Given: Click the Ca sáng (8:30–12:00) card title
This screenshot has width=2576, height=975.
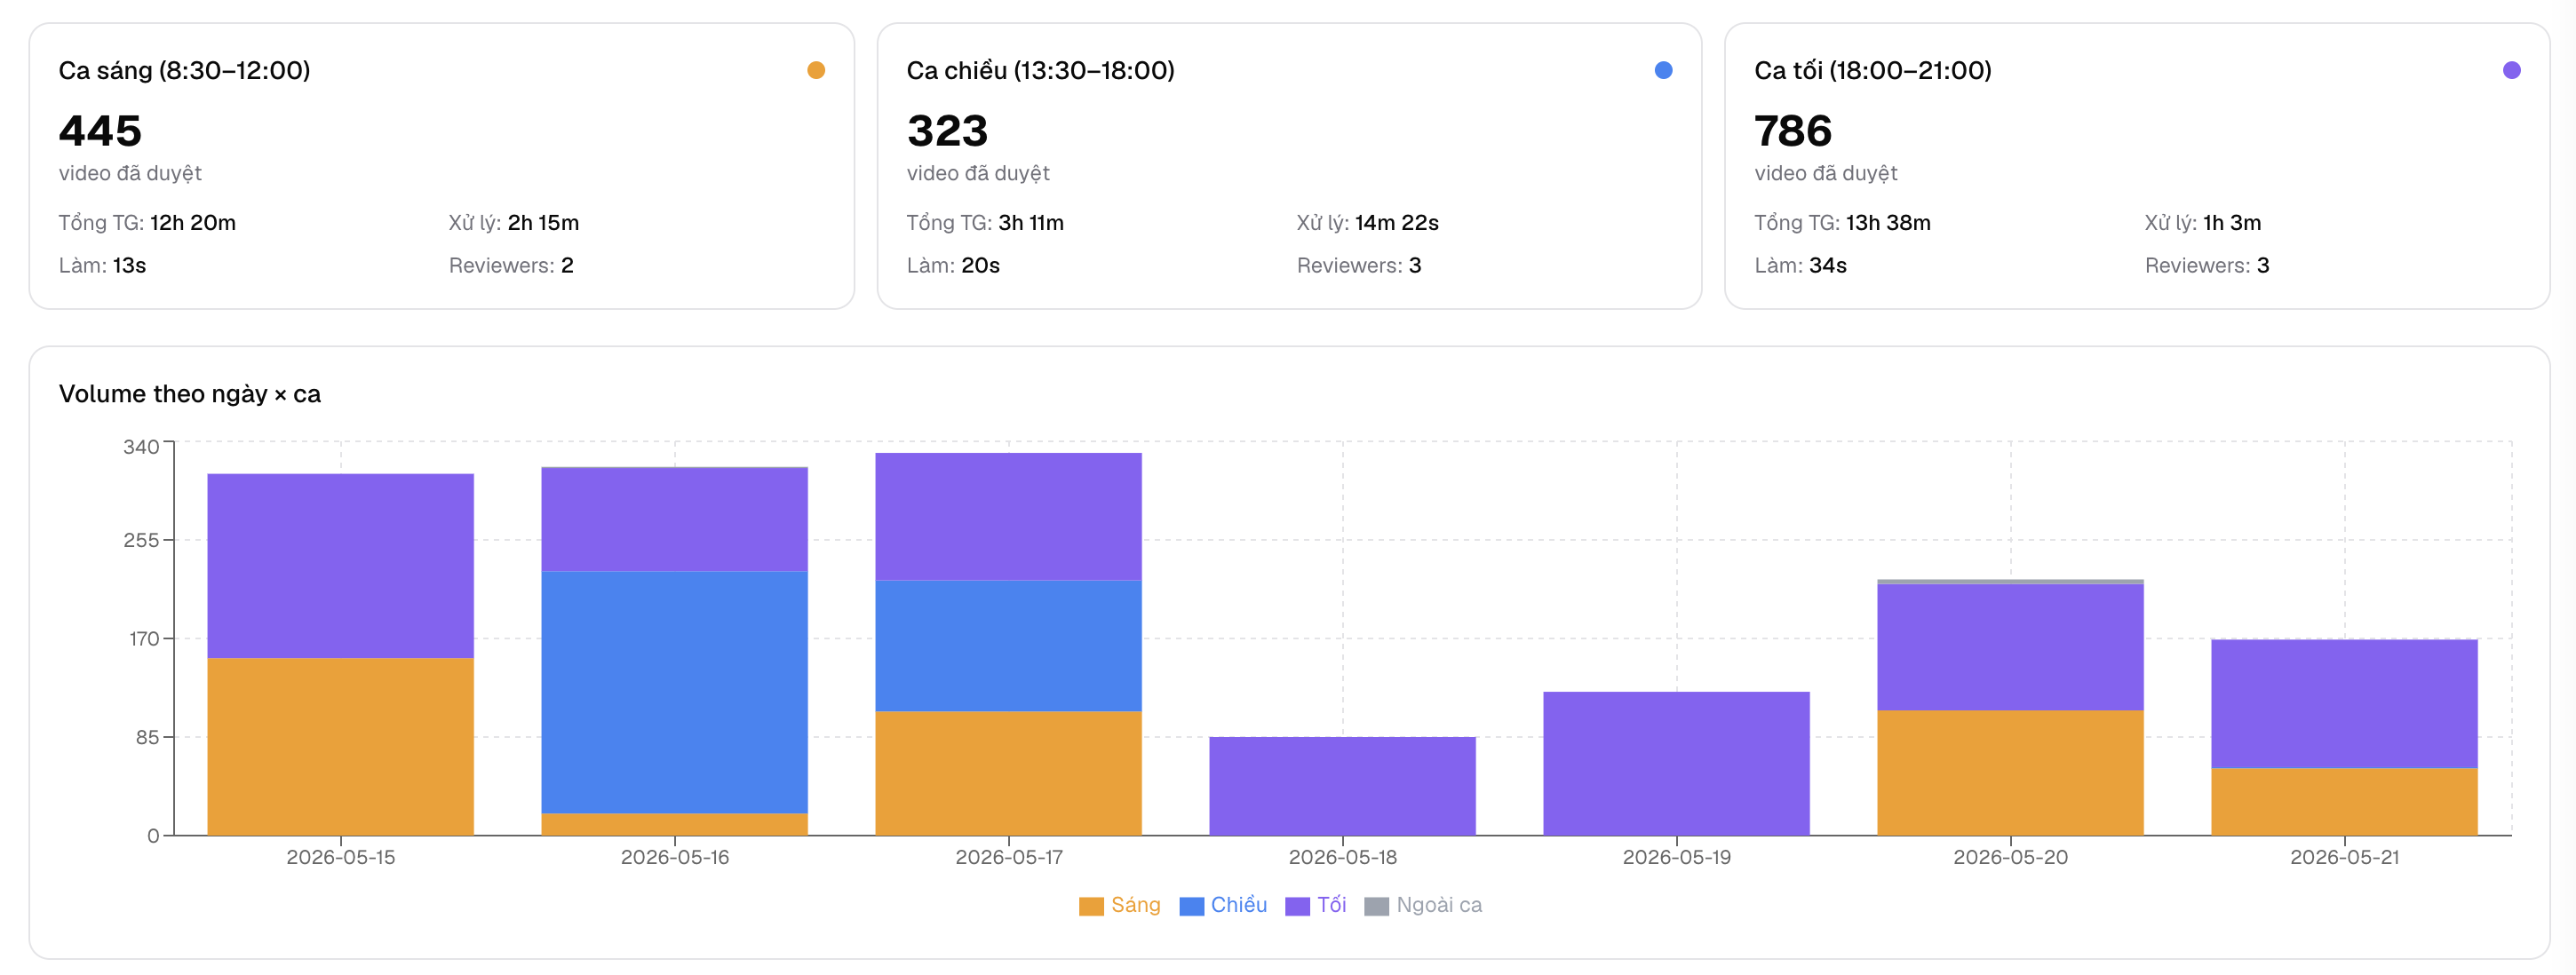Looking at the screenshot, I should (184, 70).
